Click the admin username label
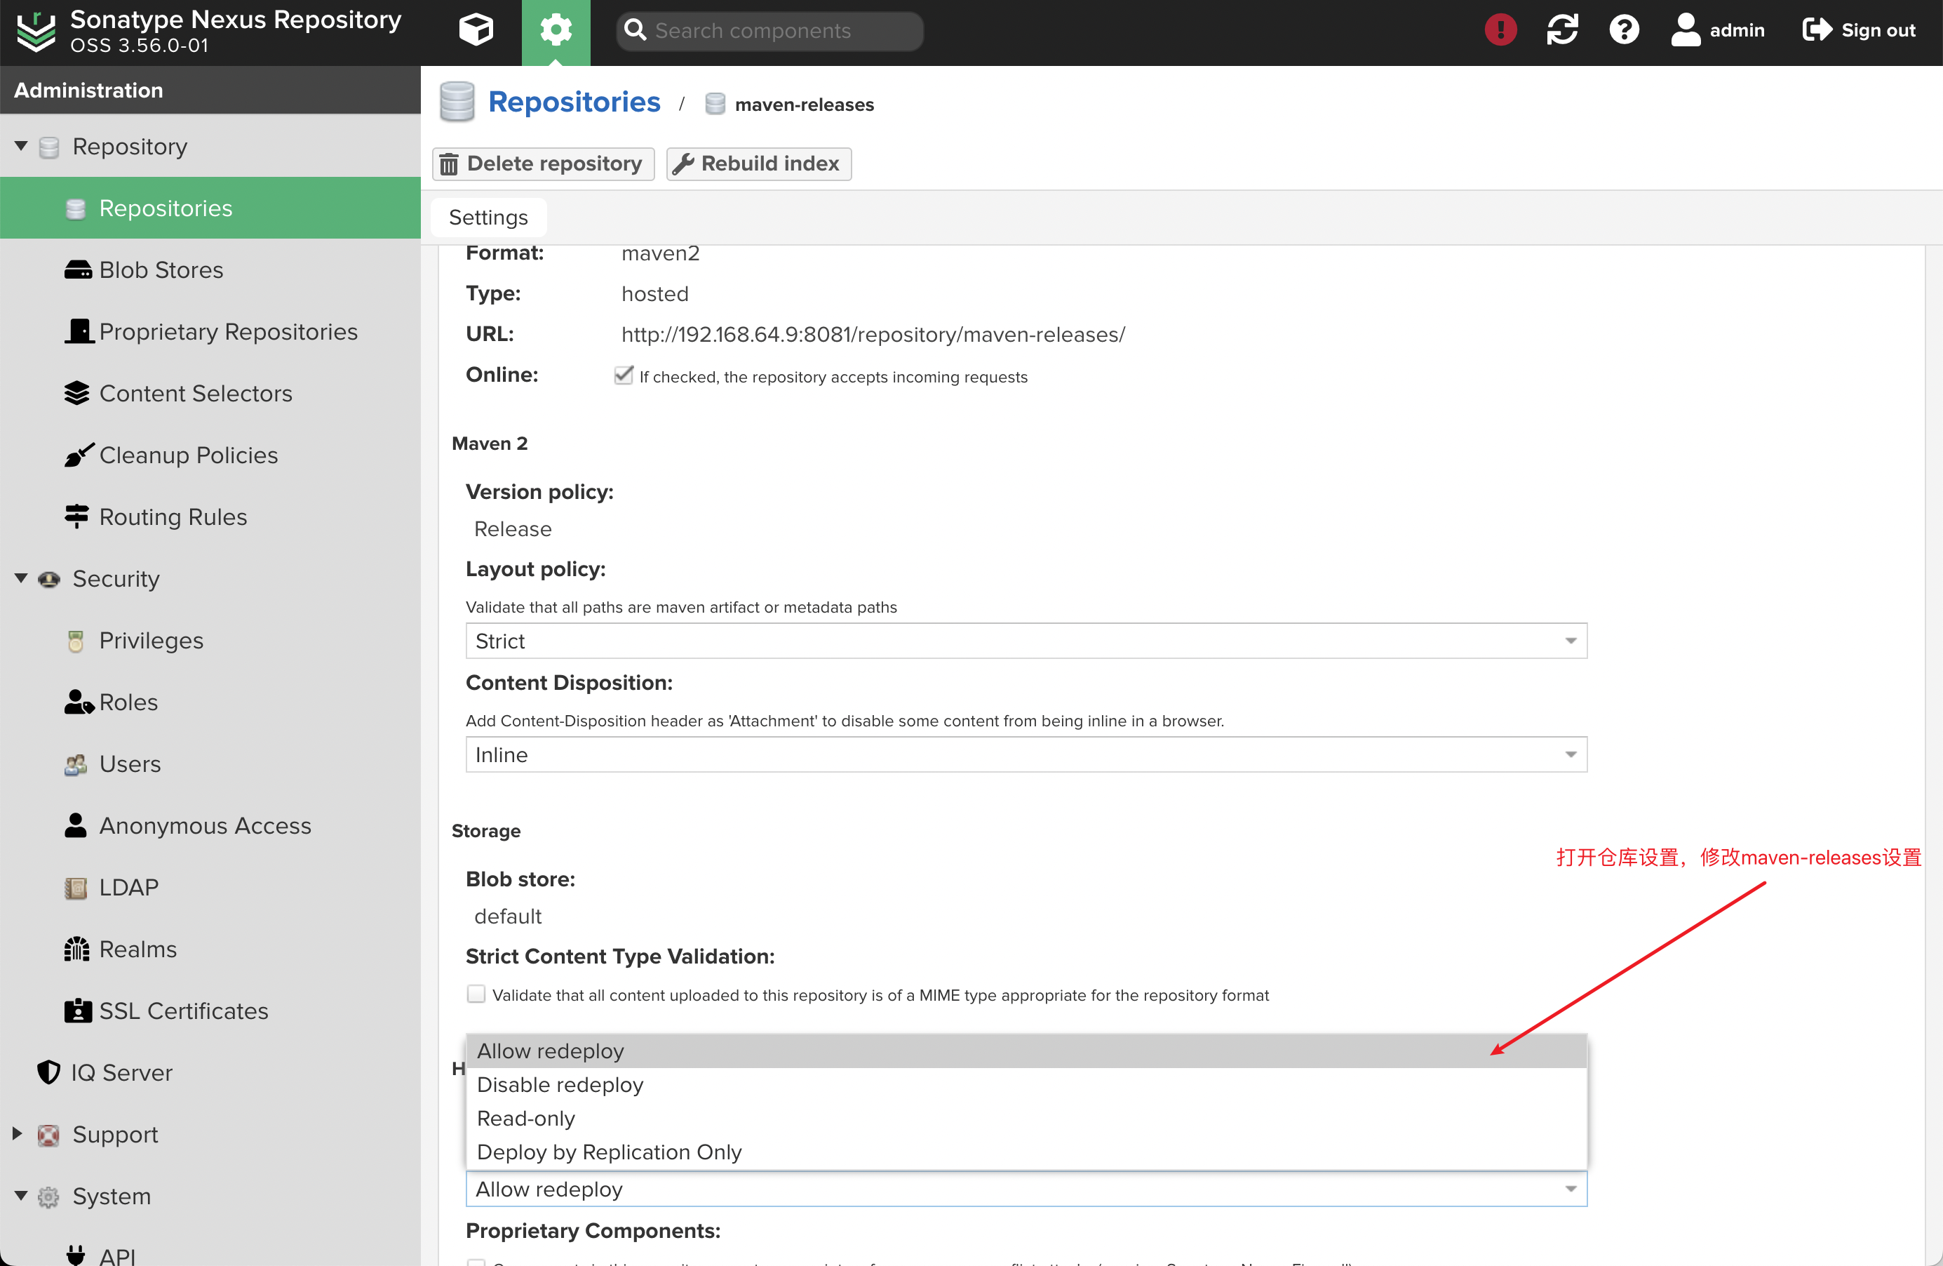Screen dimensions: 1943x1266 (1737, 30)
